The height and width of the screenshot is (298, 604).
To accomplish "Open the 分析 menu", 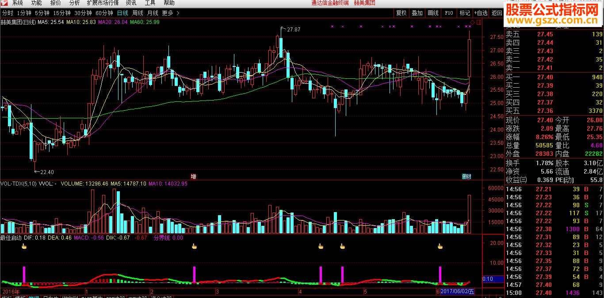I will point(75,3).
